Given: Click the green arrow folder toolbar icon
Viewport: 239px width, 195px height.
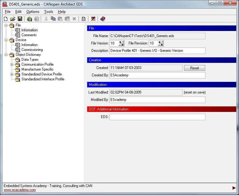Looking at the screenshot, I should pos(29,19).
